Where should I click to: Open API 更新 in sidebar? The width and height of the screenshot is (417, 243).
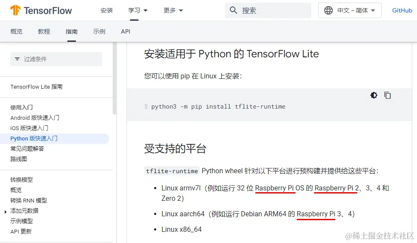tap(21, 231)
